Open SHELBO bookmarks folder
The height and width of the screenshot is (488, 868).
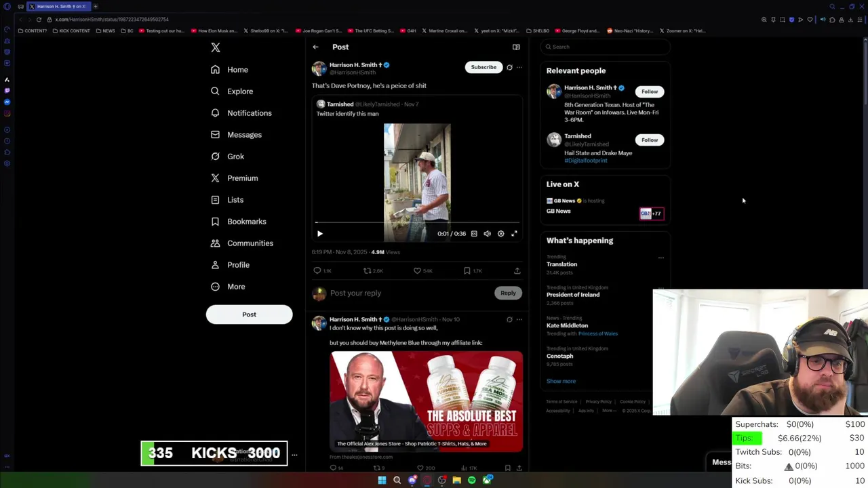pos(537,31)
